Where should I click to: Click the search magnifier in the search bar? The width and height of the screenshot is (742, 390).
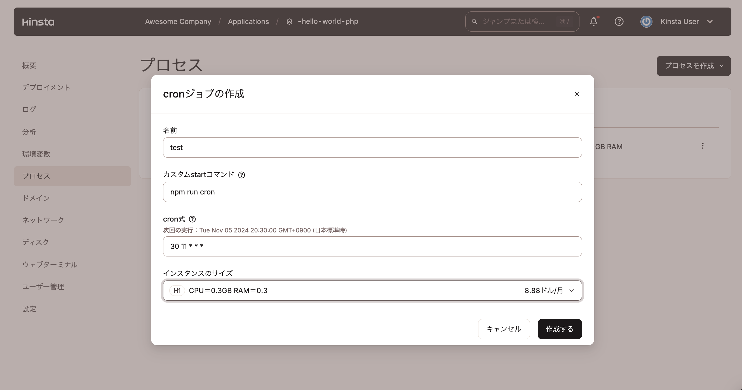[x=474, y=21]
